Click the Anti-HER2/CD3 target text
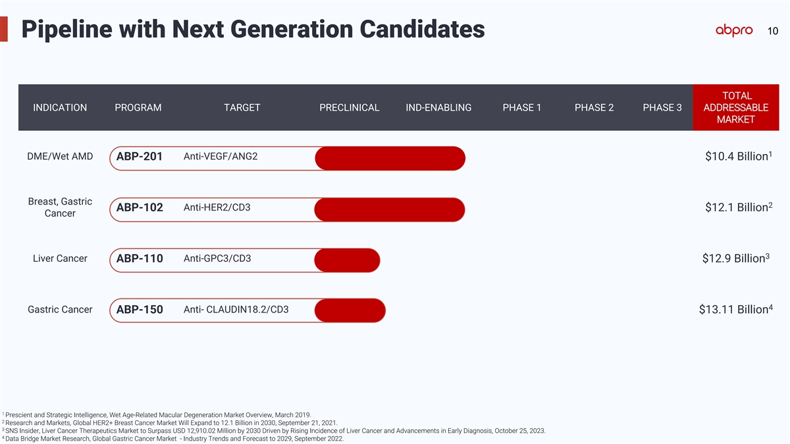Viewport: 790px width, 444px height. (217, 208)
